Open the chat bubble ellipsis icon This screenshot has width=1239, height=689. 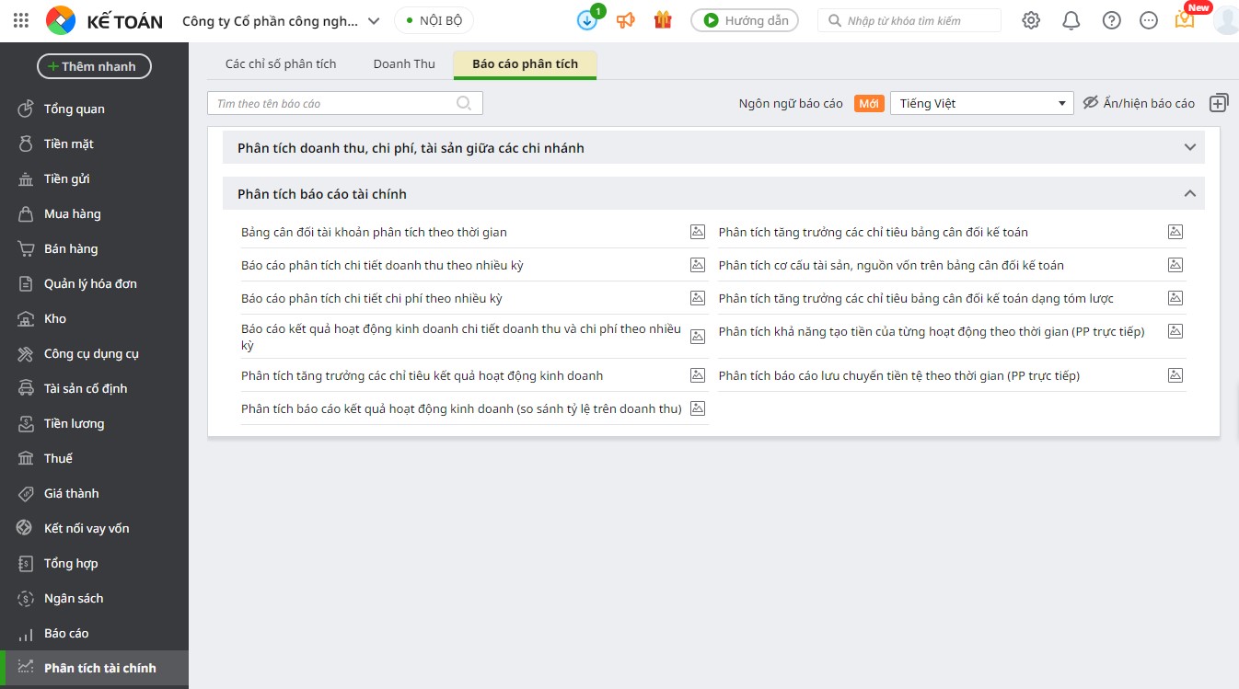point(1149,20)
